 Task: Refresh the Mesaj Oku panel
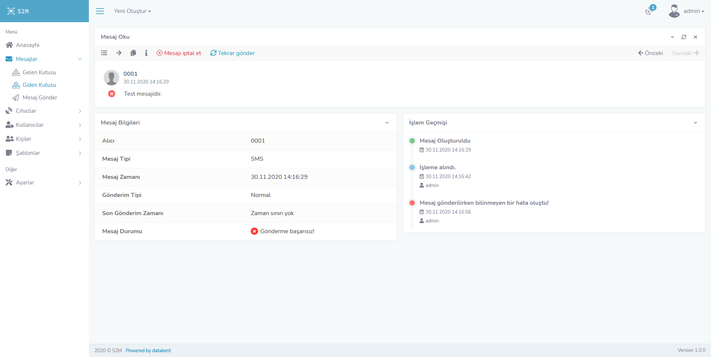pyautogui.click(x=684, y=37)
